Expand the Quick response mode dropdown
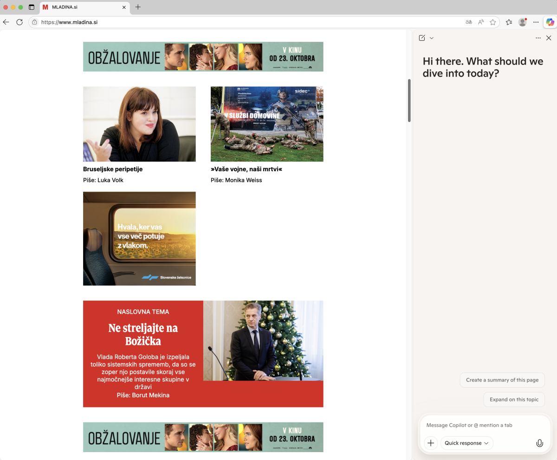Viewport: 557px width, 460px height. click(x=466, y=443)
